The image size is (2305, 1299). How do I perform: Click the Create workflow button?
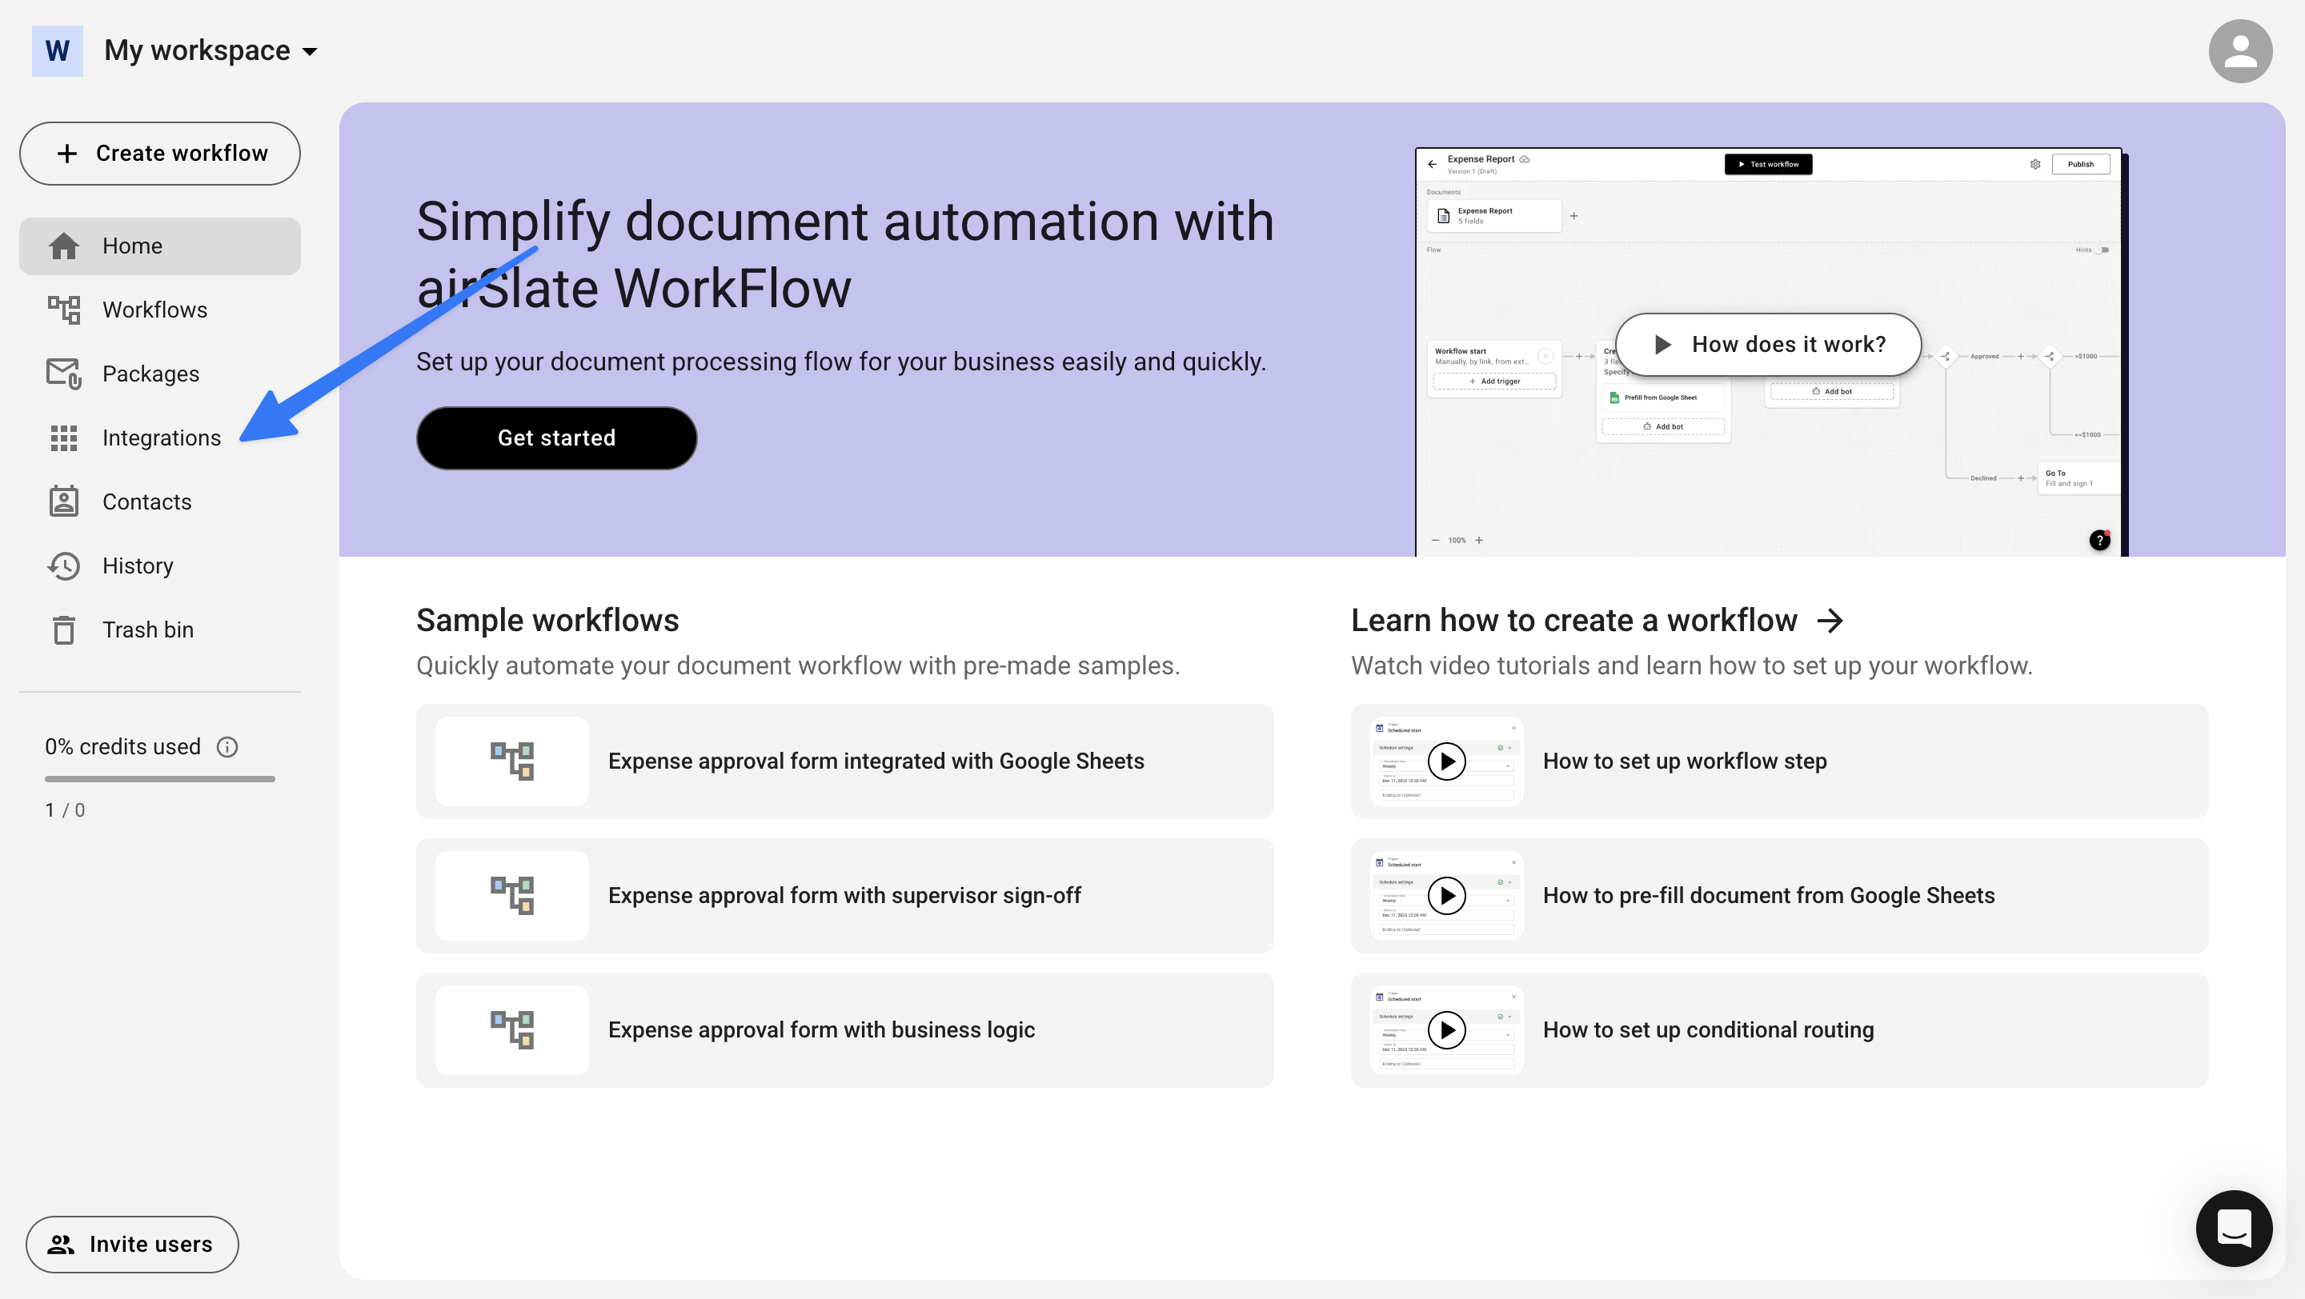point(160,154)
